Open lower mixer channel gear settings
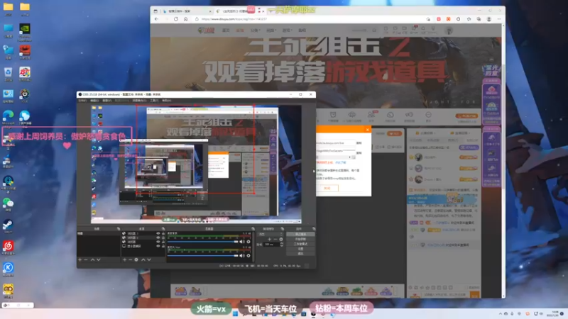The height and width of the screenshot is (319, 568). pos(248,256)
